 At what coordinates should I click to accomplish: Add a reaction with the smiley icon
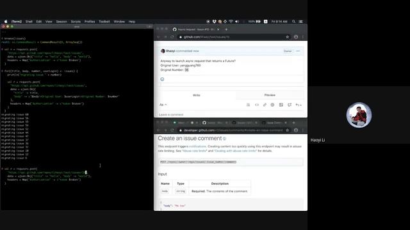[x=162, y=79]
